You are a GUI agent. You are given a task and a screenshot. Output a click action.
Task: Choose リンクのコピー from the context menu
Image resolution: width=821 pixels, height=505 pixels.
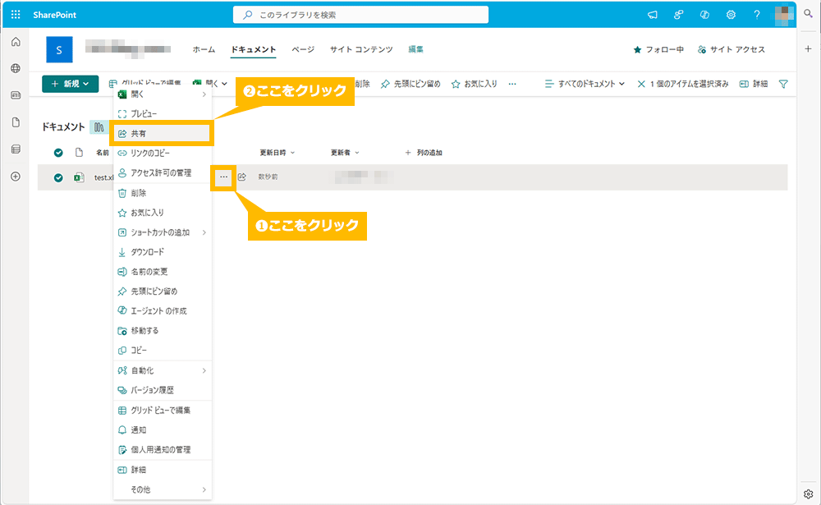(x=163, y=153)
